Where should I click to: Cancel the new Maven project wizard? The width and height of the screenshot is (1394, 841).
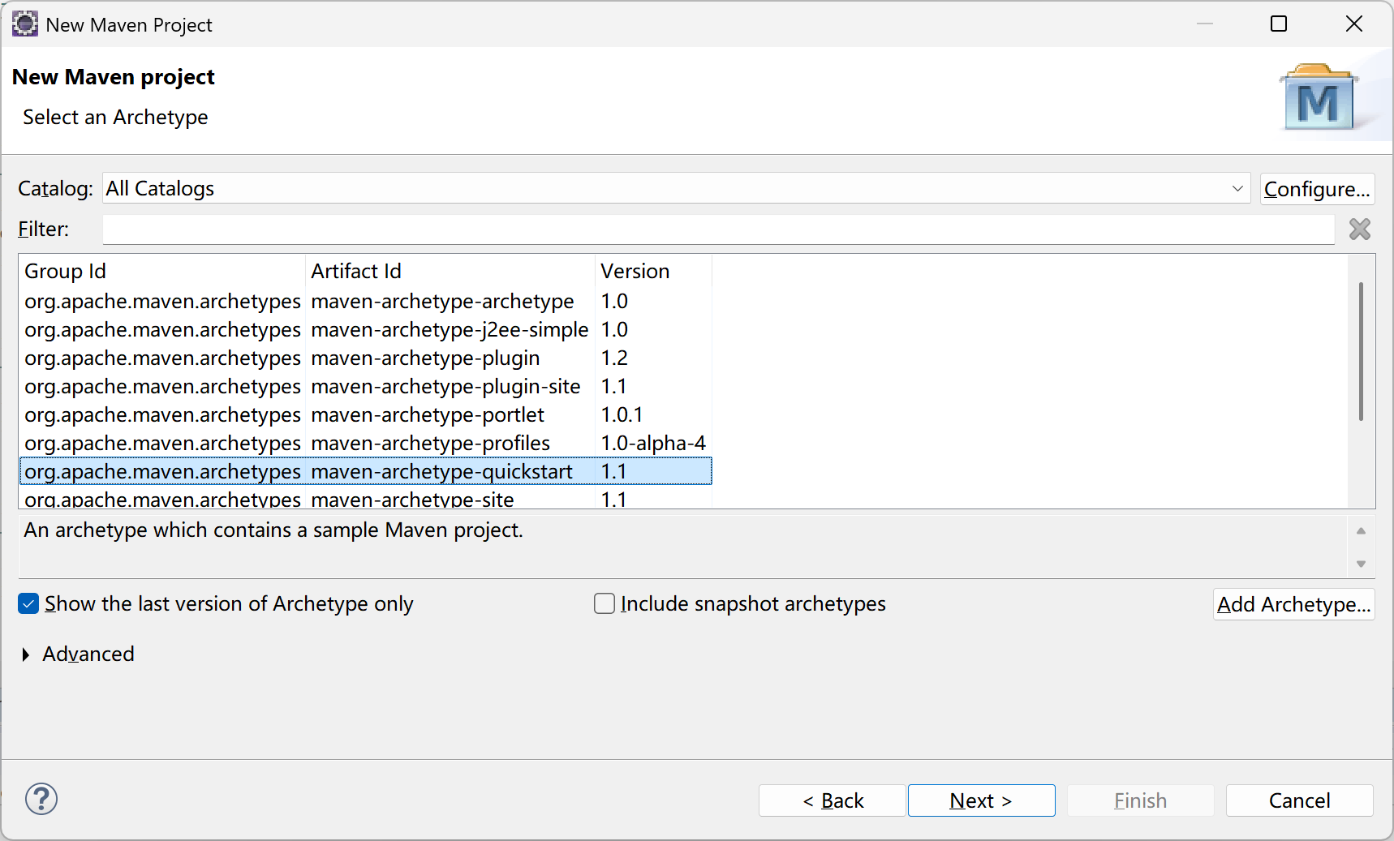(1299, 800)
